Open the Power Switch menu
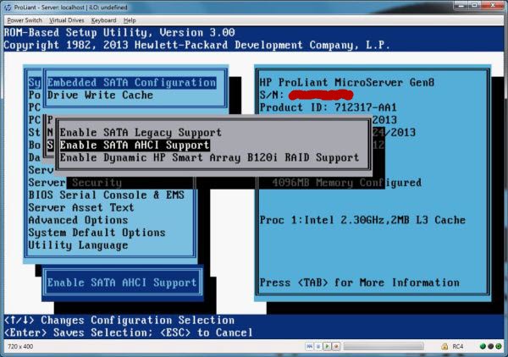Image resolution: width=508 pixels, height=357 pixels. (25, 20)
